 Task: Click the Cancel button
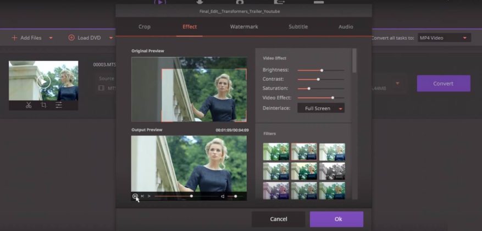tap(279, 219)
